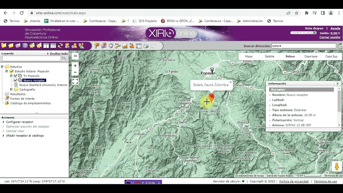The width and height of the screenshot is (343, 193).
Task: Select Puntos de interés tree item
Action: pos(22,99)
